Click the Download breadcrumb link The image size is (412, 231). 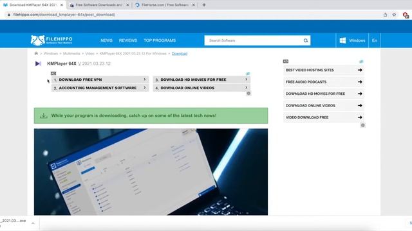pos(180,53)
